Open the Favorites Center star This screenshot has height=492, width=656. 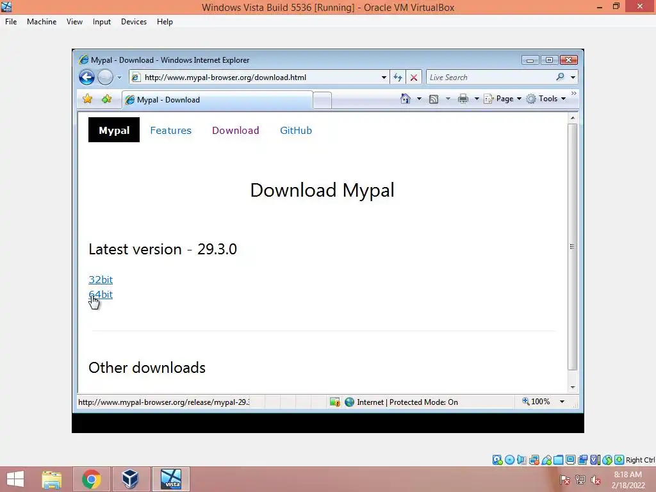click(87, 99)
